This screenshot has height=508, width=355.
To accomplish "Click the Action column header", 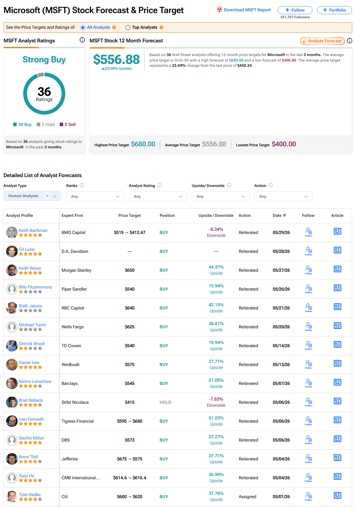I will (x=245, y=215).
